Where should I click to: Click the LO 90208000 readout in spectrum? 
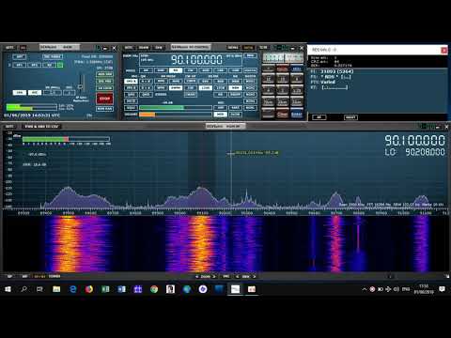[414, 152]
